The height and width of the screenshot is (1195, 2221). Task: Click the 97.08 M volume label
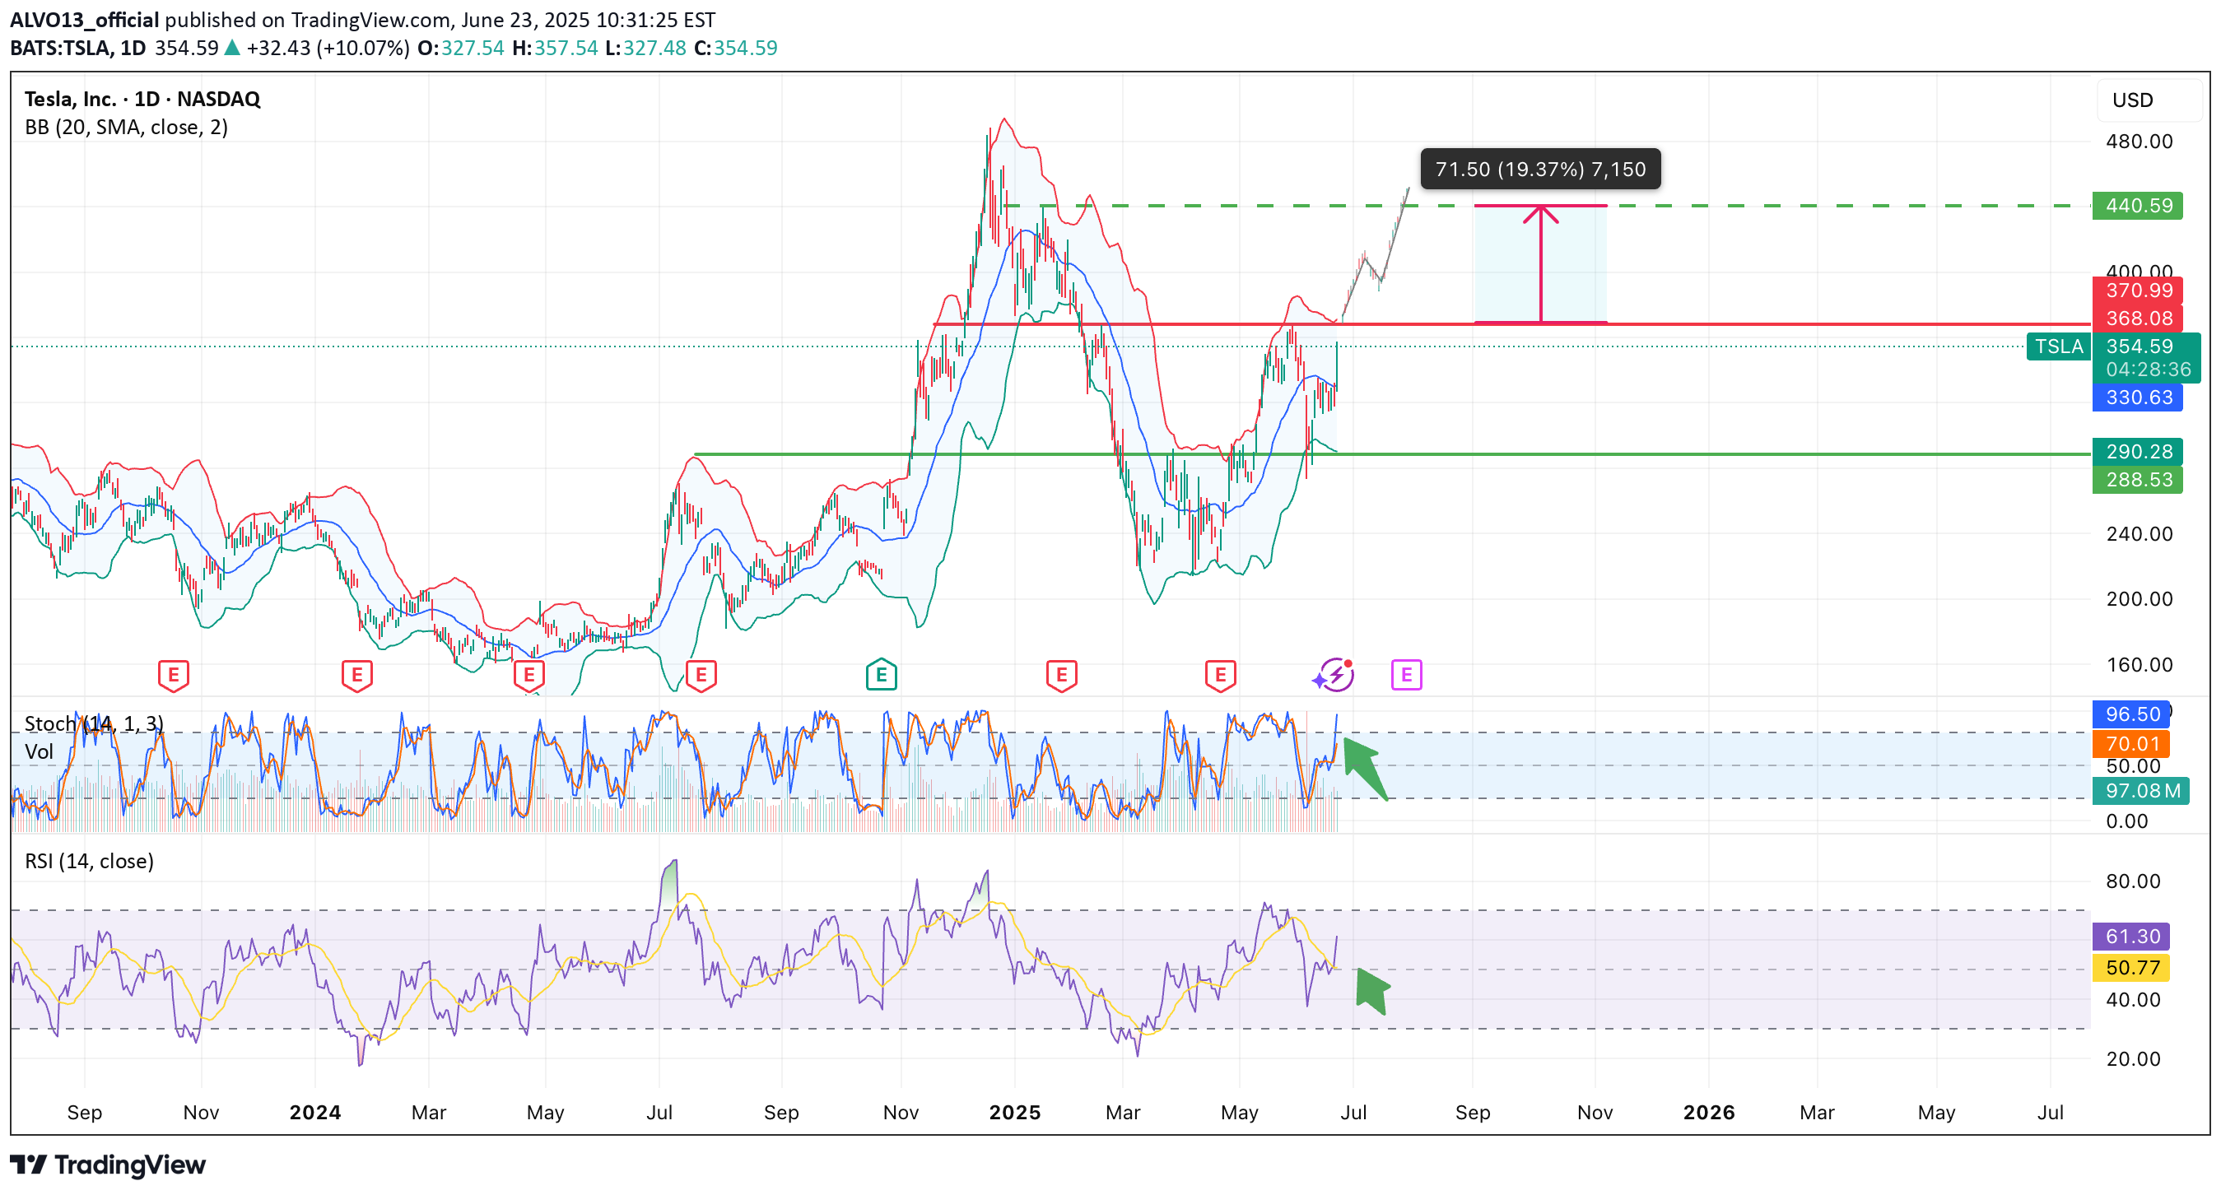coord(2141,792)
